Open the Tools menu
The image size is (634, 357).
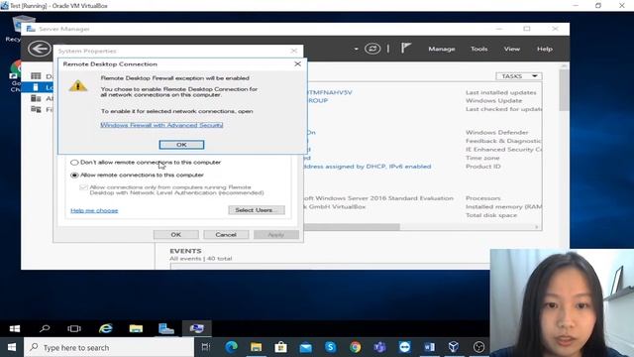pos(478,49)
